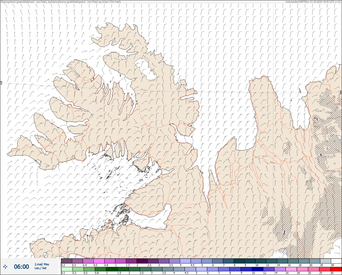Click the N99 label on the left map edge
342x275 pixels.
(x=1, y=83)
